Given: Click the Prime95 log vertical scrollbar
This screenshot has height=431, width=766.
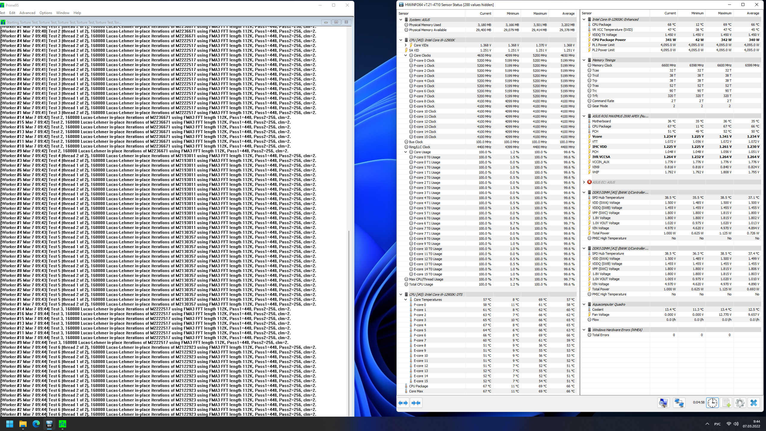Looking at the screenshot, I should 349,323.
